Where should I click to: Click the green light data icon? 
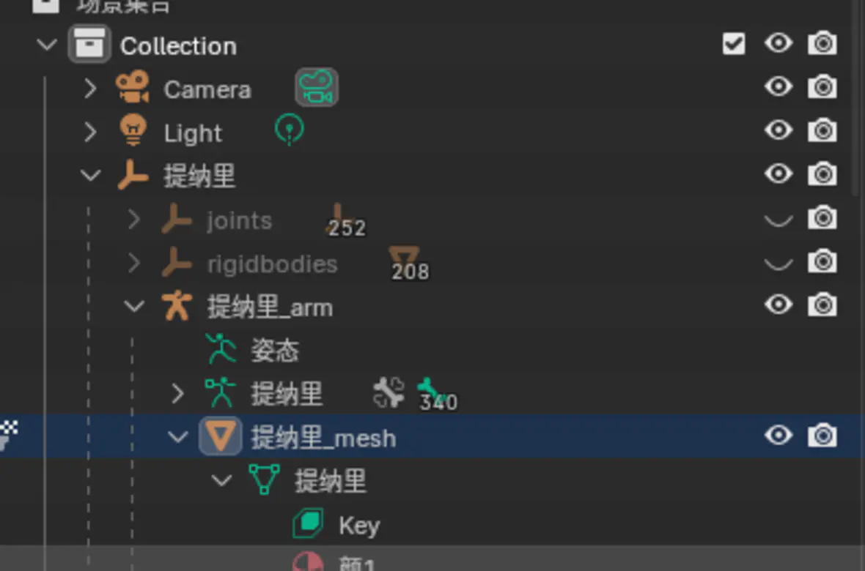coord(290,130)
